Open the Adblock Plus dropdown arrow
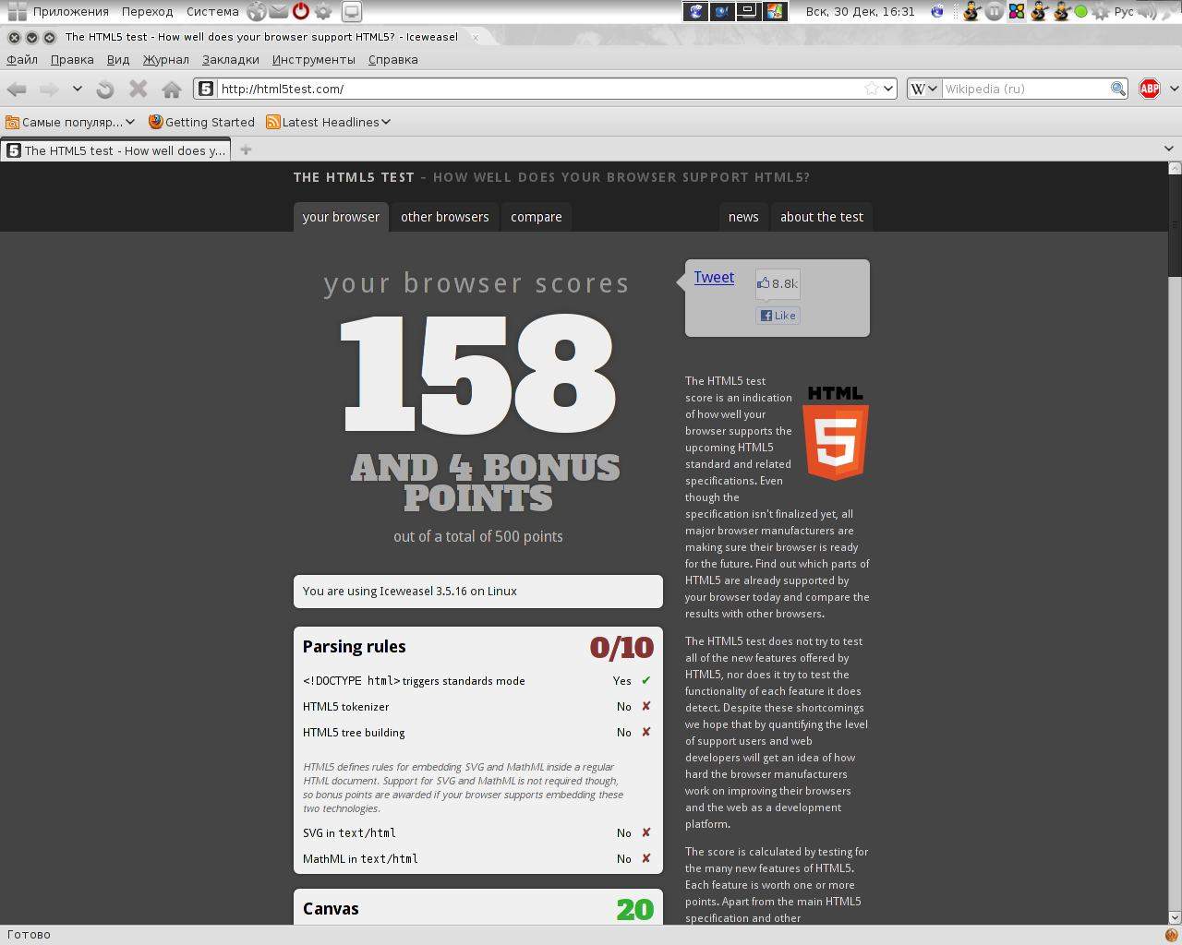1182x945 pixels. click(x=1174, y=89)
